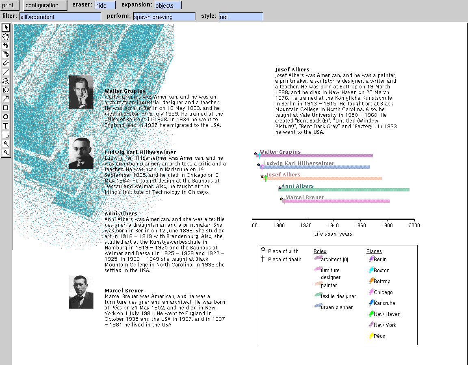468x365 pixels.
Task: Click the print button
Action: 9,5
